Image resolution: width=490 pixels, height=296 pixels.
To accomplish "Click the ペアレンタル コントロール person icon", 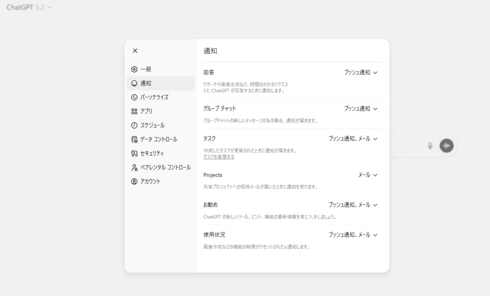I will point(134,168).
